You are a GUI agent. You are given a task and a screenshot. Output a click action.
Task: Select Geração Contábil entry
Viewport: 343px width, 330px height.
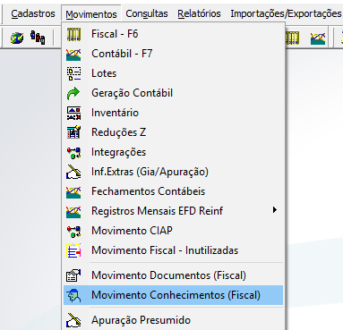coord(173,93)
